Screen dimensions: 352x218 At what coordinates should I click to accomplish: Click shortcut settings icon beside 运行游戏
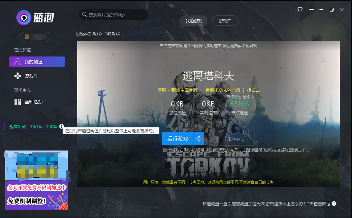(199, 139)
